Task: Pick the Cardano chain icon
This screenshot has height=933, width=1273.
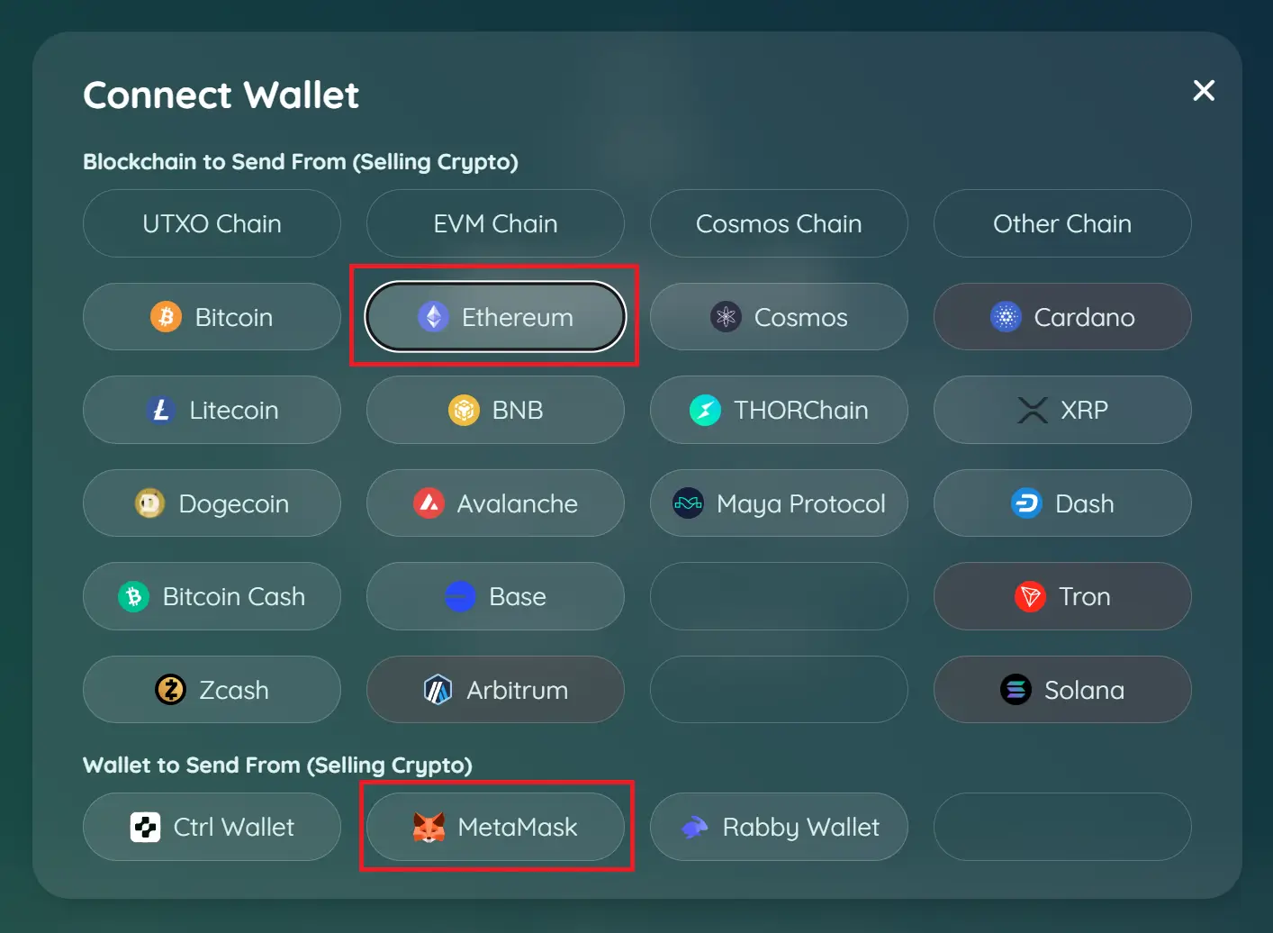Action: (1006, 317)
